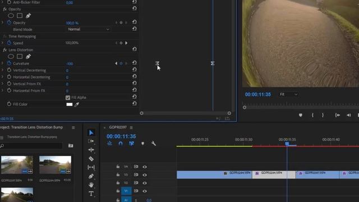
Task: Select the Razor tool
Action: coord(91,158)
